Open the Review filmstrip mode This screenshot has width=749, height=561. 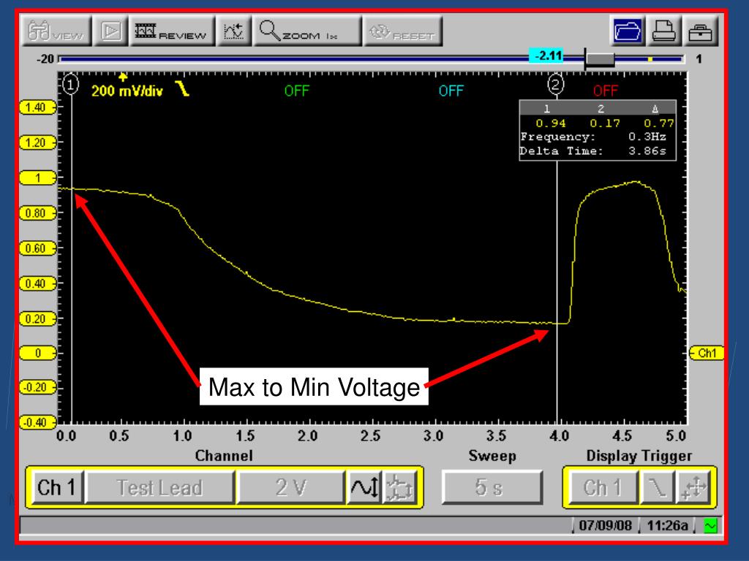click(172, 31)
